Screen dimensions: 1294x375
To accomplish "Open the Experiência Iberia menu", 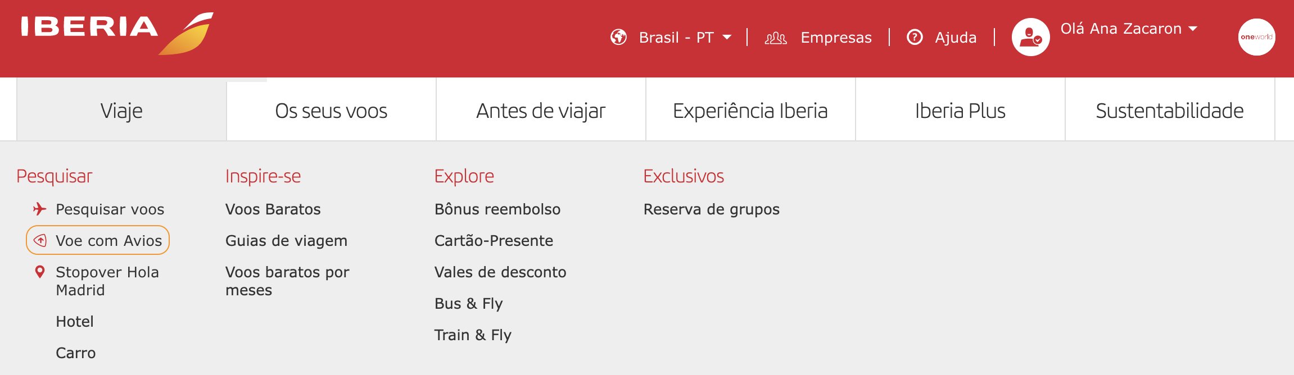I will pyautogui.click(x=750, y=111).
